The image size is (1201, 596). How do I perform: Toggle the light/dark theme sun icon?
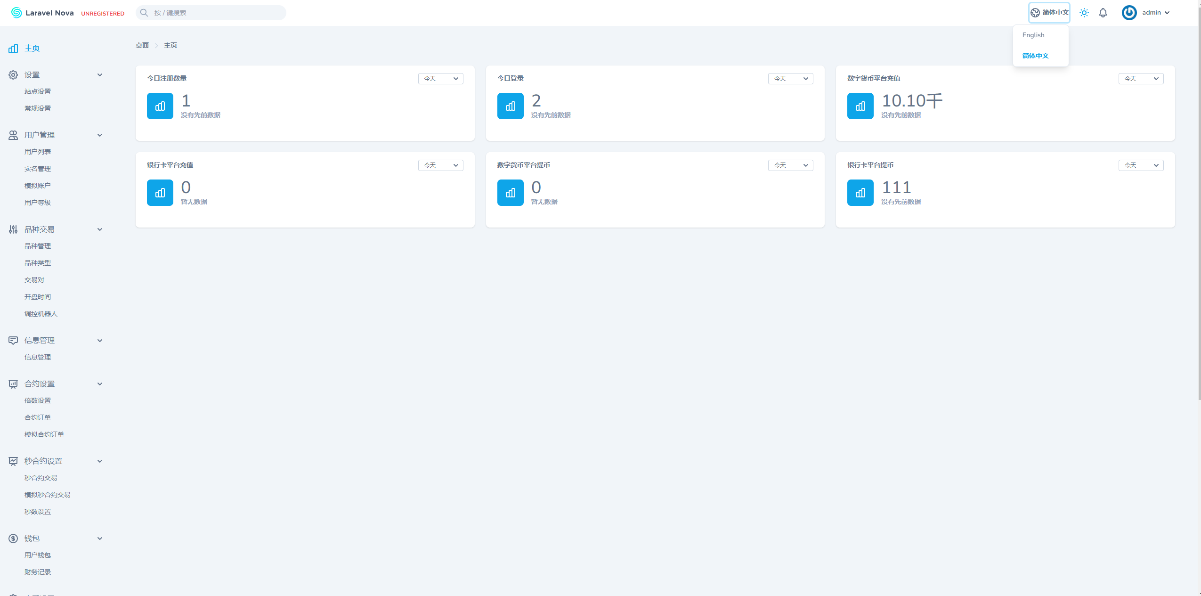pos(1084,13)
